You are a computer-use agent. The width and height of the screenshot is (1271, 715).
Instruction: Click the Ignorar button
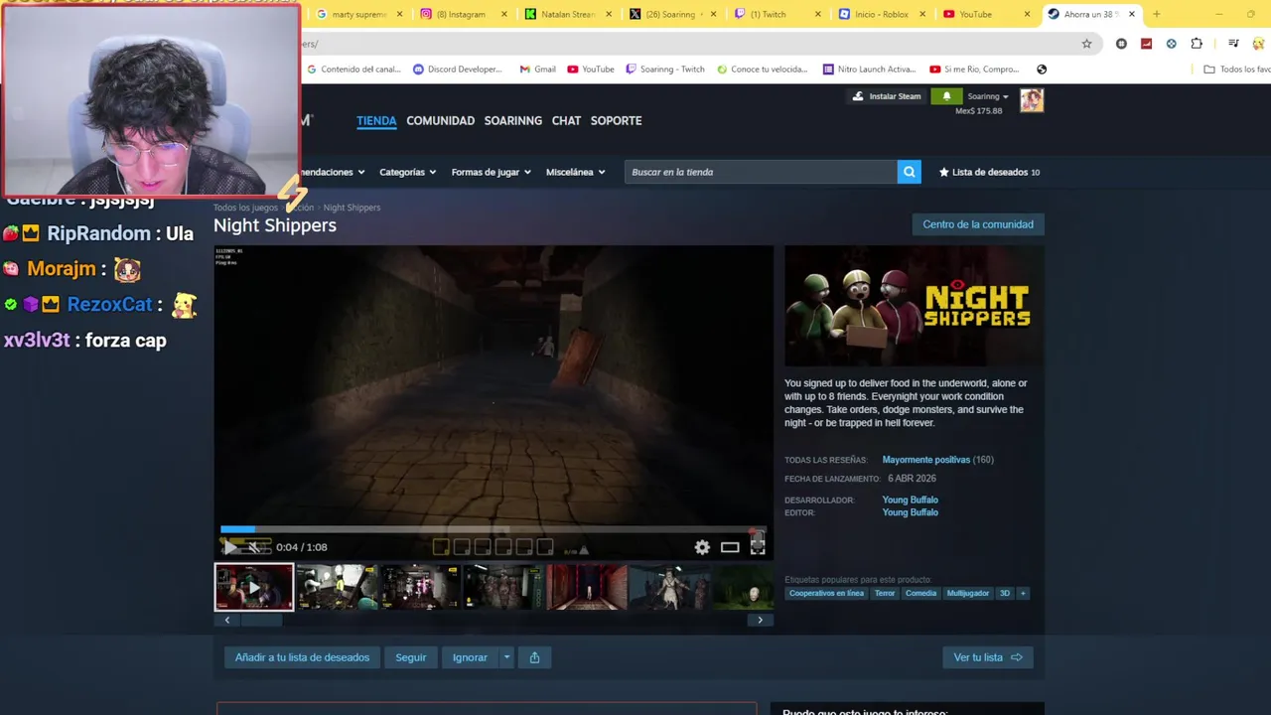(x=470, y=657)
